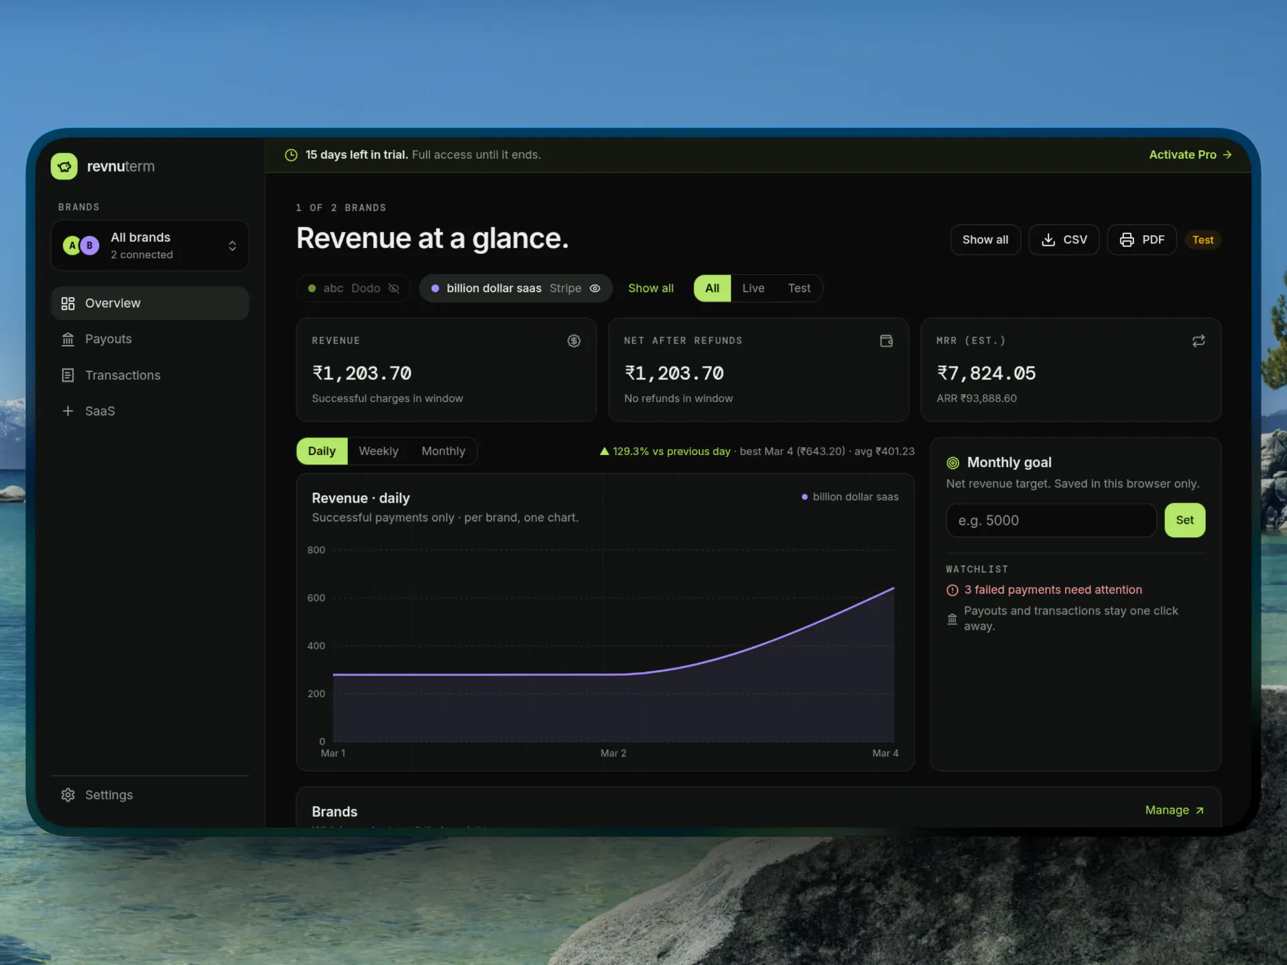Click the purple dot on billion dollar saas chip
Screen dimensions: 1287x965
tap(435, 289)
